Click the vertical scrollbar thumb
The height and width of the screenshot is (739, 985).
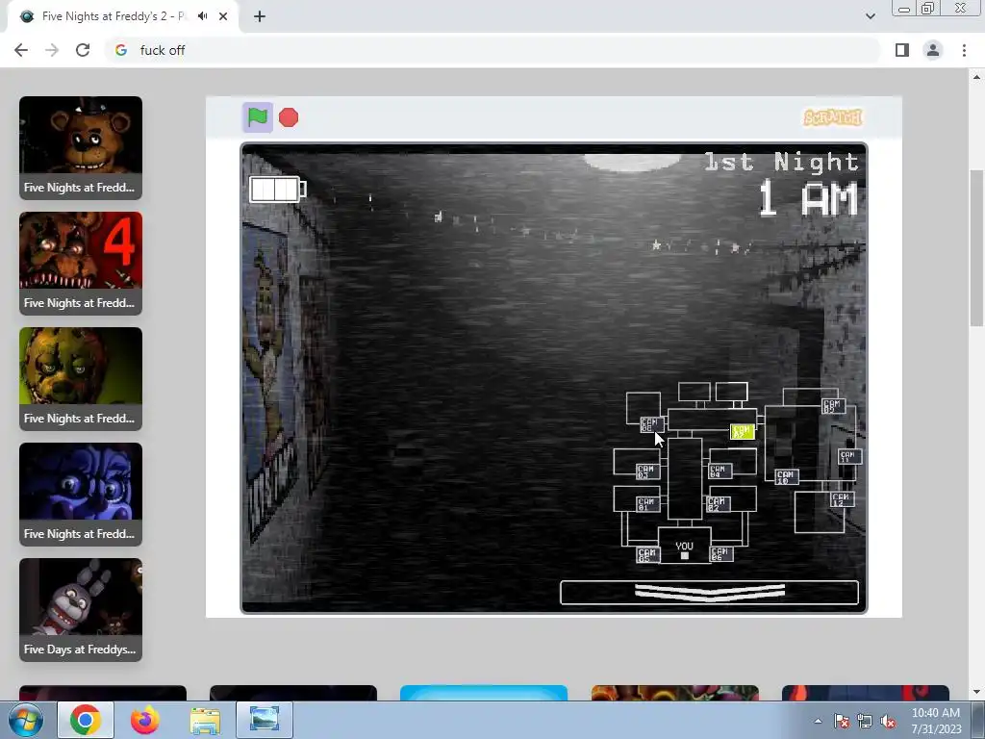click(x=977, y=248)
